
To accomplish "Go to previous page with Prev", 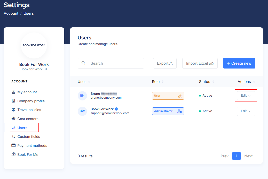I will pyautogui.click(x=224, y=156).
